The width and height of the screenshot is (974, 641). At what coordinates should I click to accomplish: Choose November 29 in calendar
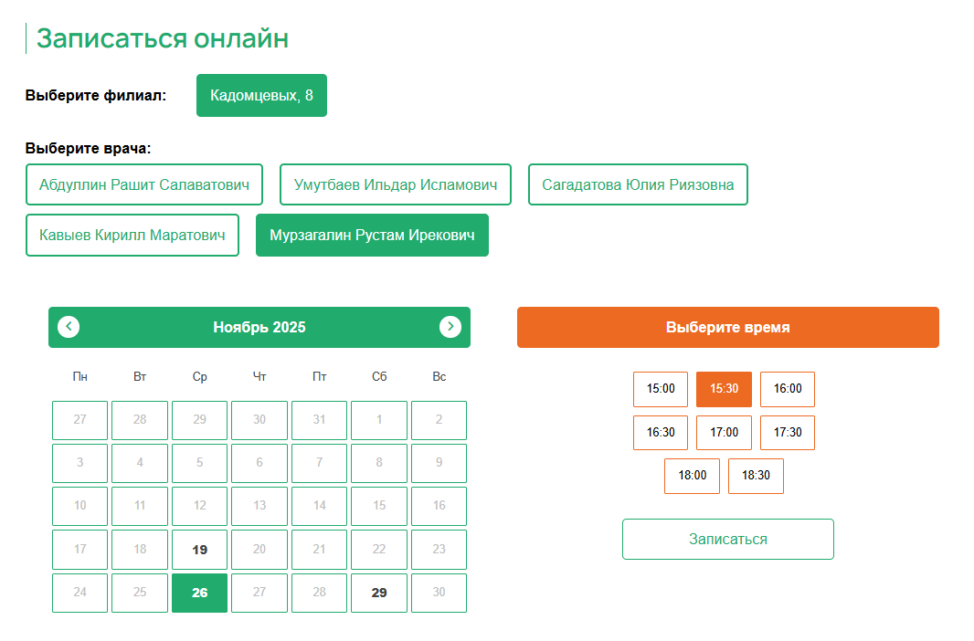tap(379, 593)
